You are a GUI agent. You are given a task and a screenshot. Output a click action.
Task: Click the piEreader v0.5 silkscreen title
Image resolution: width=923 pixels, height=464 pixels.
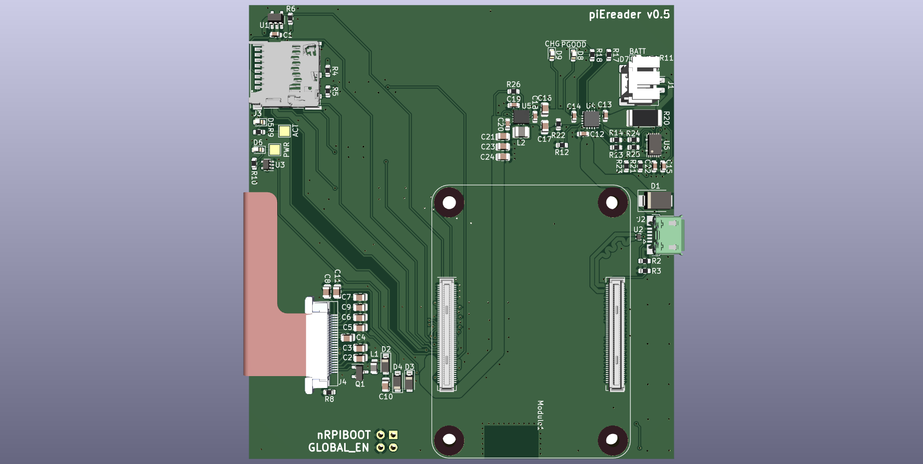[x=629, y=14]
